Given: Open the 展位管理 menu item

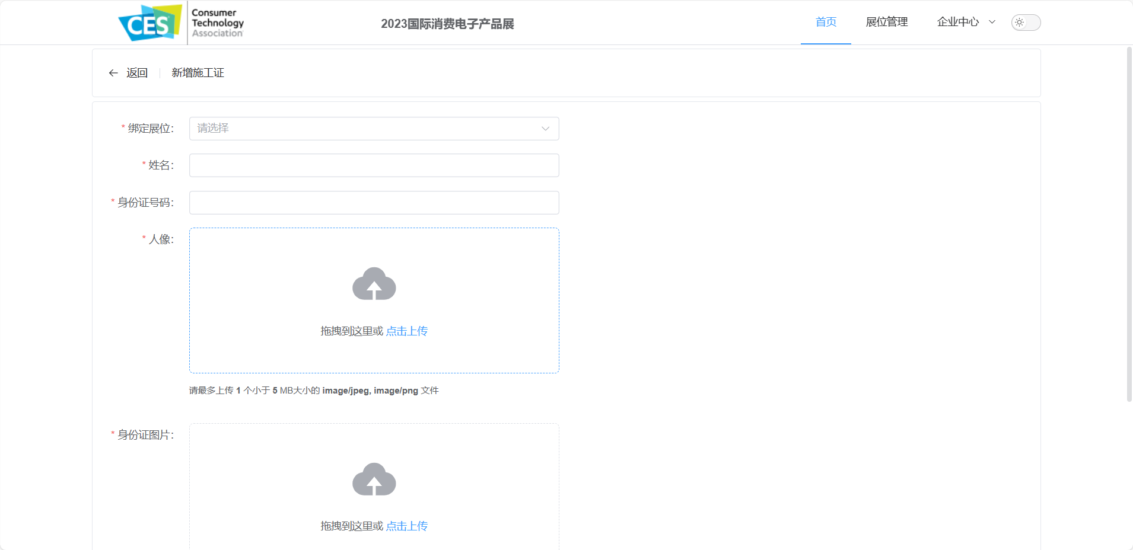Looking at the screenshot, I should (x=887, y=22).
